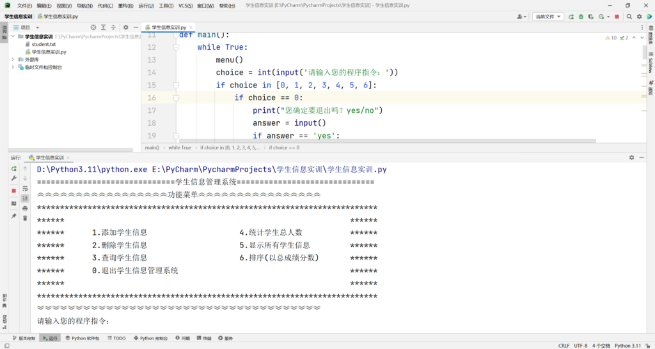Toggle the bookmarks tool window
Screen dimensions: 655x349
4,301
